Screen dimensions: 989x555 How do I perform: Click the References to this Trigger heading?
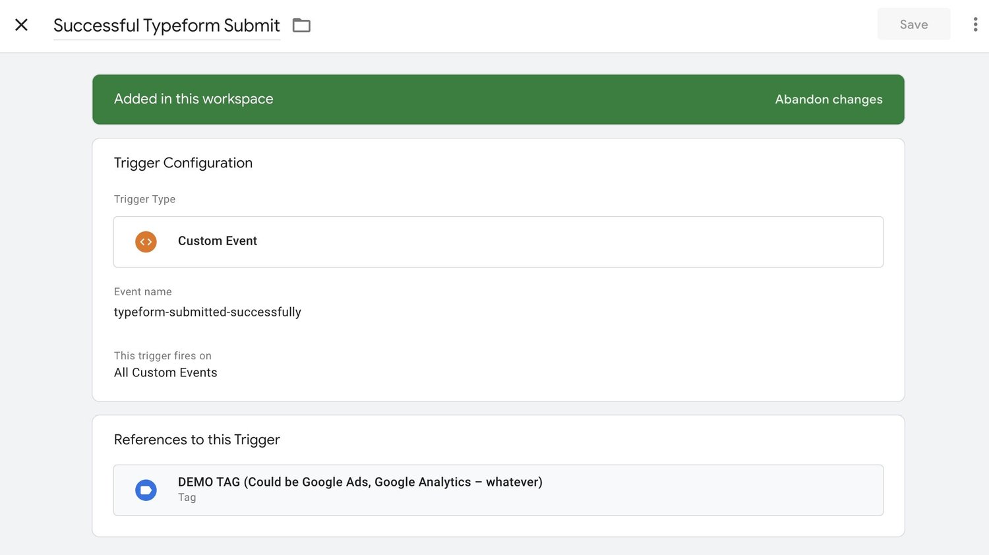click(197, 440)
